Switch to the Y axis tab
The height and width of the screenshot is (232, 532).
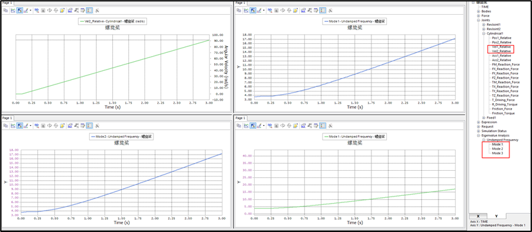coord(497,216)
